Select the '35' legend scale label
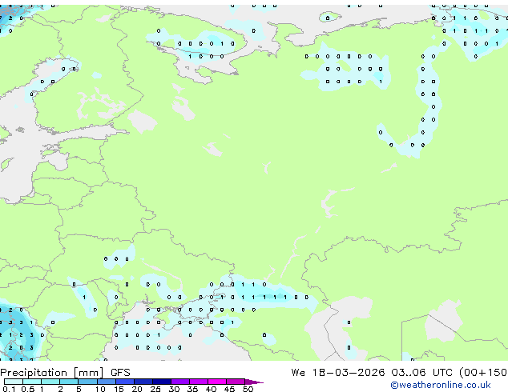The image size is (508, 392). tap(192, 389)
